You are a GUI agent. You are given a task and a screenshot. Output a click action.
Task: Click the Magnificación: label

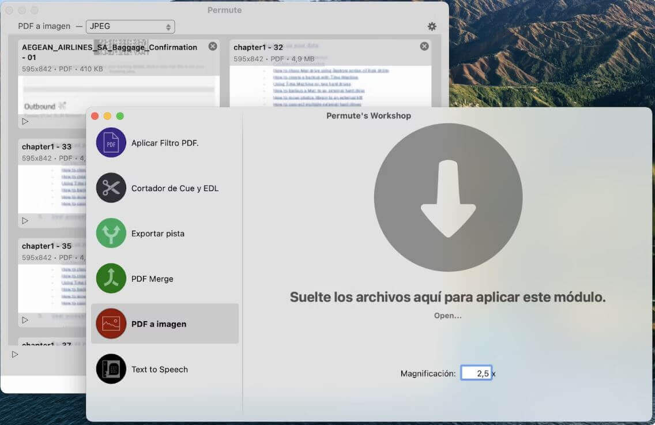tap(428, 374)
